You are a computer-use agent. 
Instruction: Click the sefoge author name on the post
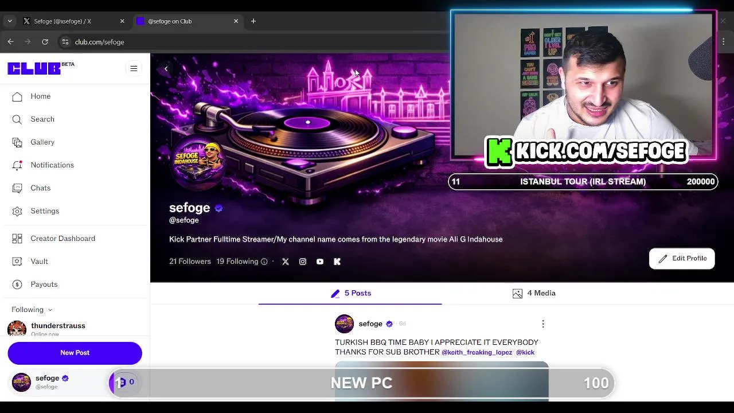click(370, 324)
